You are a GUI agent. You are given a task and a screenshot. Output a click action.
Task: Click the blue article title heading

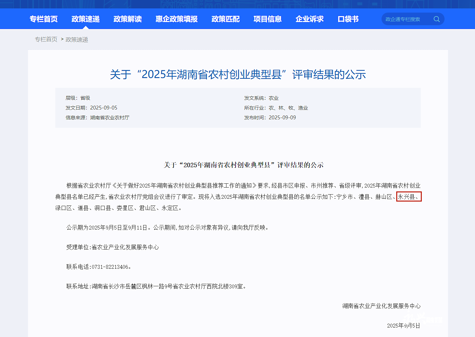pyautogui.click(x=238, y=75)
